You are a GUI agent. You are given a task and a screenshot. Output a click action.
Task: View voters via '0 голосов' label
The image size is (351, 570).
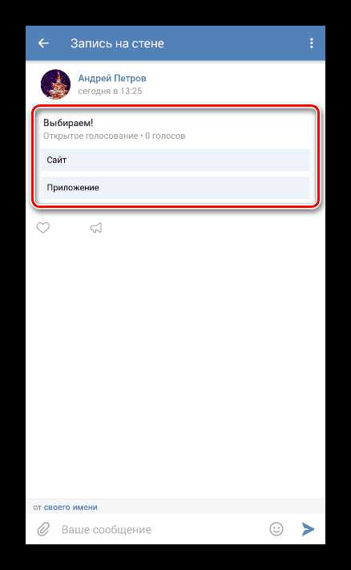165,136
